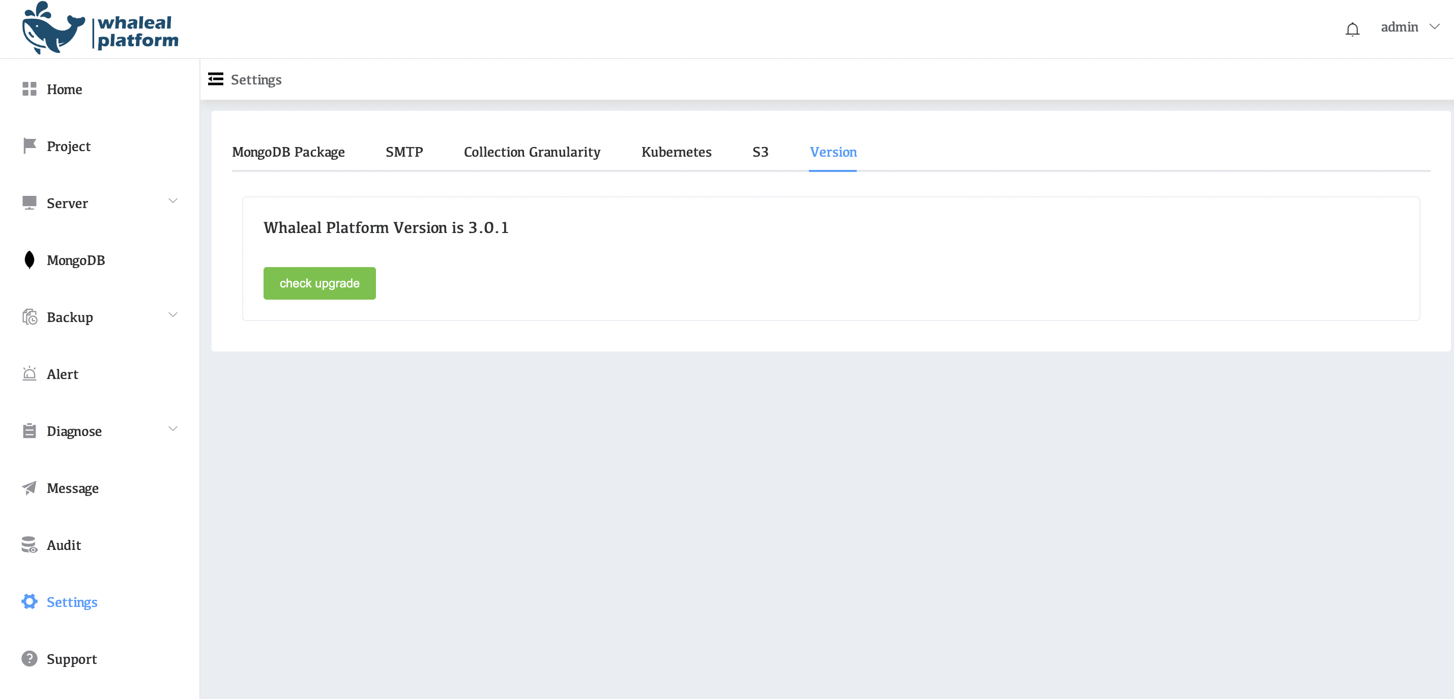Click the MongoDB leaf icon
This screenshot has width=1454, height=699.
pos(30,260)
